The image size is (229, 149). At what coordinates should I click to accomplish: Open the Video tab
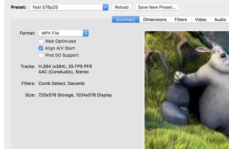pos(201,19)
